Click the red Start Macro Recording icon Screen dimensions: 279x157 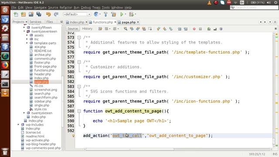(194, 29)
